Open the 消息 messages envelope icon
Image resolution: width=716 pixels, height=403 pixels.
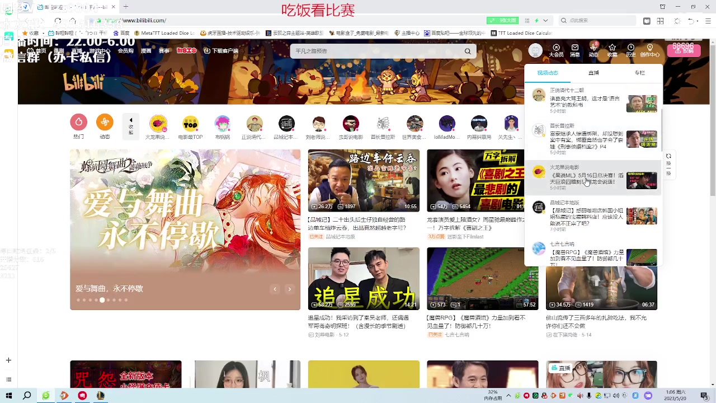pos(575,50)
